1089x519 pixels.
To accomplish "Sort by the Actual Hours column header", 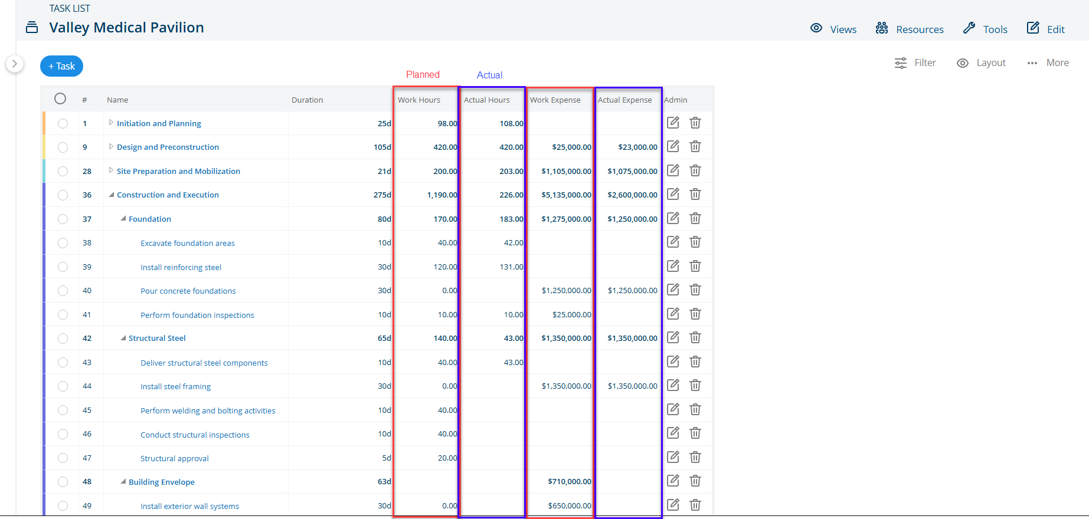I will (x=486, y=100).
